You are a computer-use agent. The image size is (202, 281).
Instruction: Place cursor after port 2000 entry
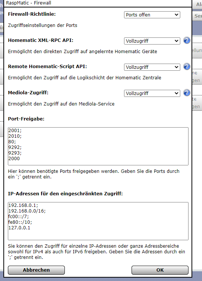(20, 159)
